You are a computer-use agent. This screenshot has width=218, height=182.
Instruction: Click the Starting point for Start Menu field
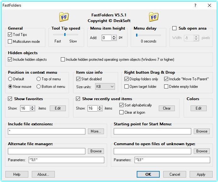pyautogui.click(x=152, y=131)
